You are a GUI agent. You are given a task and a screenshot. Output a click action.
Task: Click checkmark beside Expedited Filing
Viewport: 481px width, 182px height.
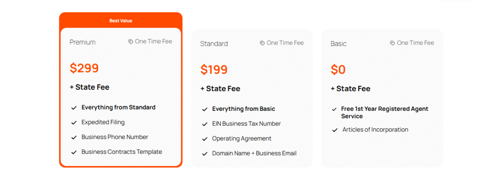point(74,123)
